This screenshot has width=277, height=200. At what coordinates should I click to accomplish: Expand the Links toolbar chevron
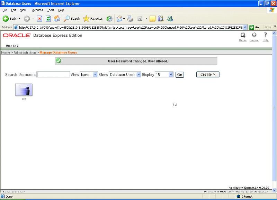click(x=275, y=26)
